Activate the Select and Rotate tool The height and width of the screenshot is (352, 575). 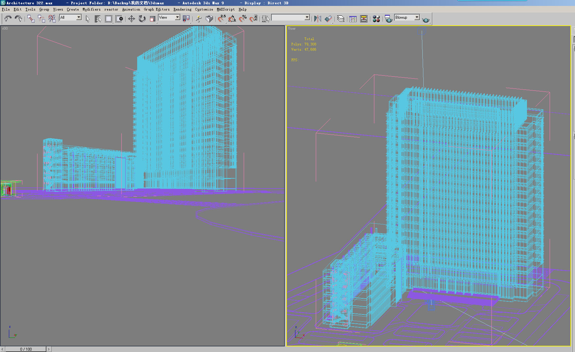141,19
